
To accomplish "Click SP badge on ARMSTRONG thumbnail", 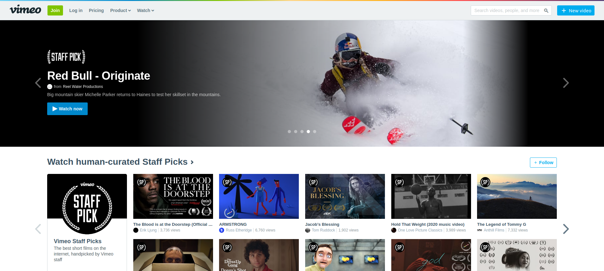I will [x=227, y=182].
